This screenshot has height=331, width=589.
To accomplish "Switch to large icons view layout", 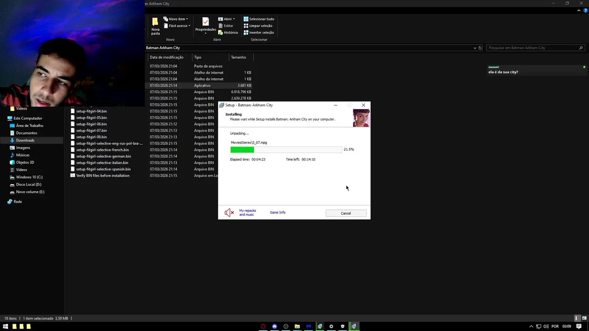I will click(583, 318).
